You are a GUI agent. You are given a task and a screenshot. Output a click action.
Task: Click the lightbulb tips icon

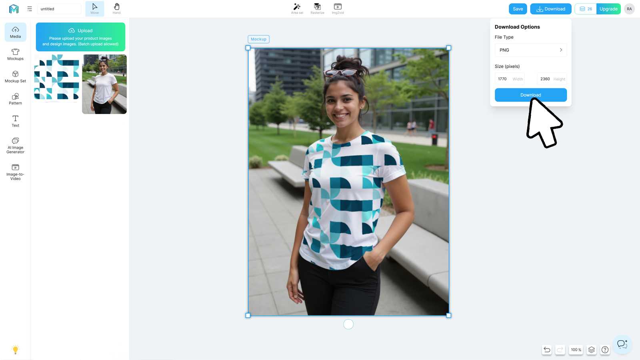[x=15, y=350]
